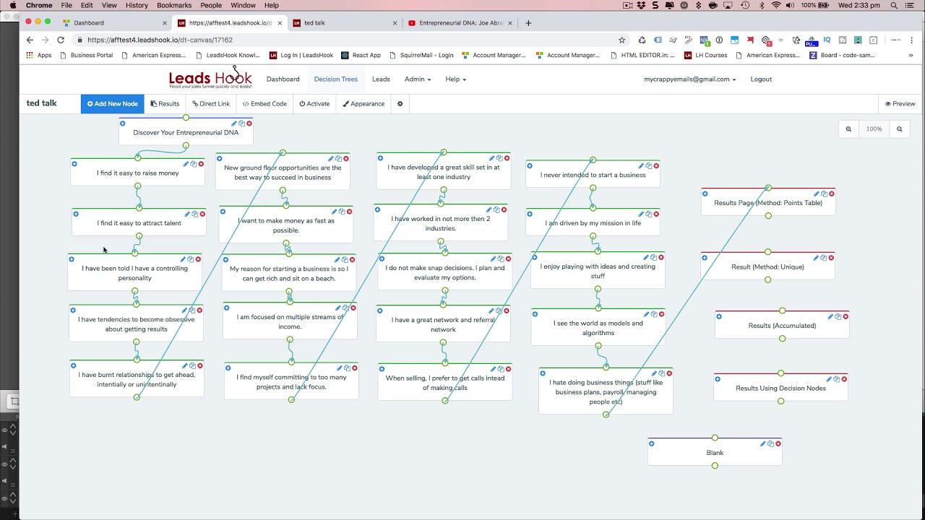
Task: Duplicate the 'I never intended to start a business' node
Action: [x=648, y=166]
